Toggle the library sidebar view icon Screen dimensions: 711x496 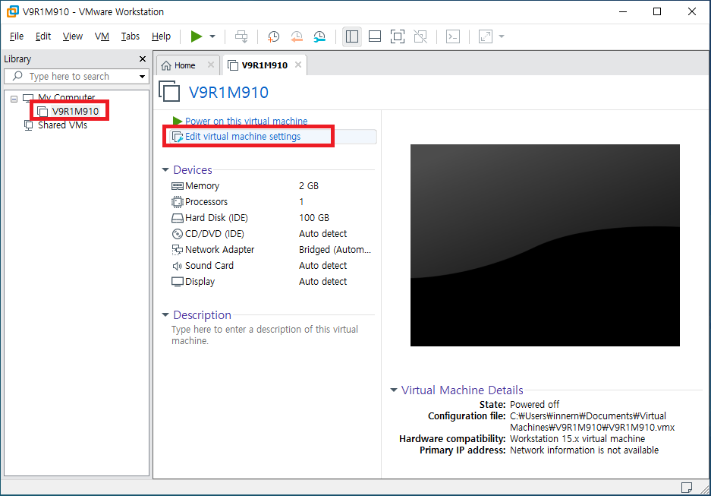click(352, 36)
